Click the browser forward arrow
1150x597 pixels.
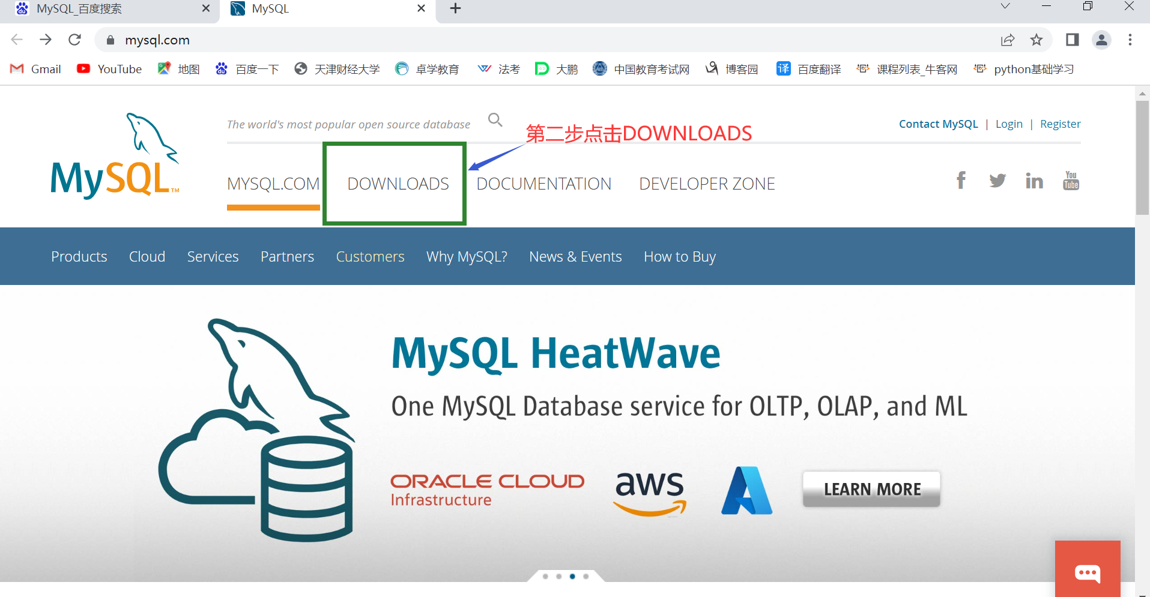tap(46, 40)
